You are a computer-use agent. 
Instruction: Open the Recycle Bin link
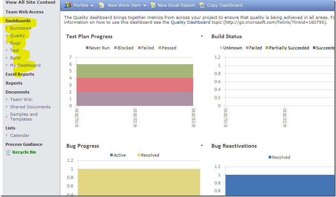tap(24, 152)
